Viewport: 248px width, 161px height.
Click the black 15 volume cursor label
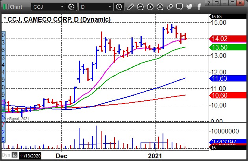(228, 148)
